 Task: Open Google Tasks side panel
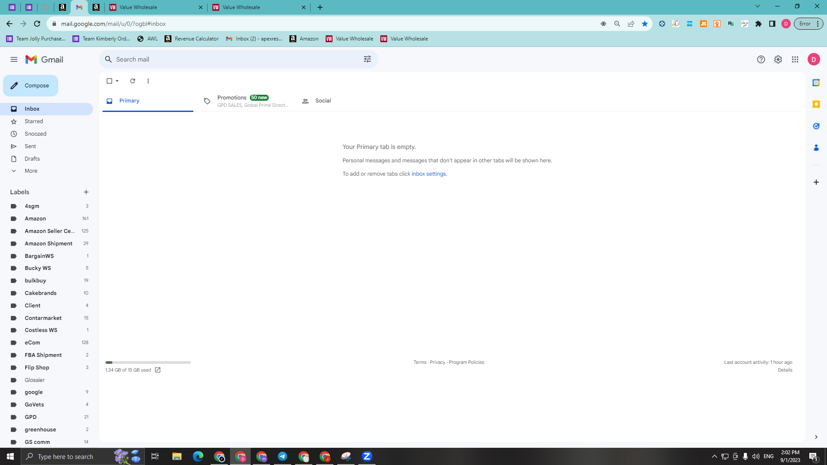click(816, 126)
